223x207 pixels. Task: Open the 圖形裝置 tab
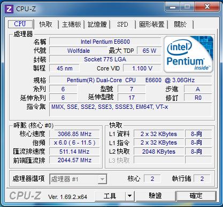coord(152,25)
